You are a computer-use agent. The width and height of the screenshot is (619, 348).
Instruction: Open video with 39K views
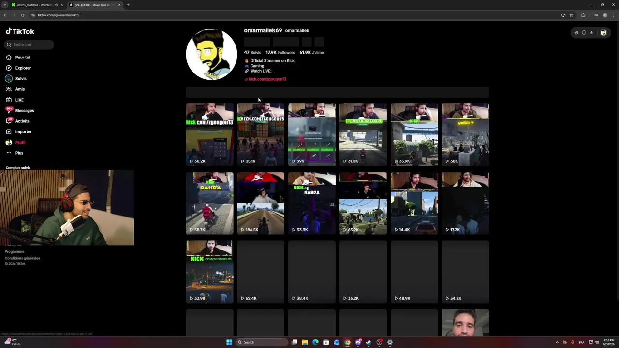(x=312, y=135)
